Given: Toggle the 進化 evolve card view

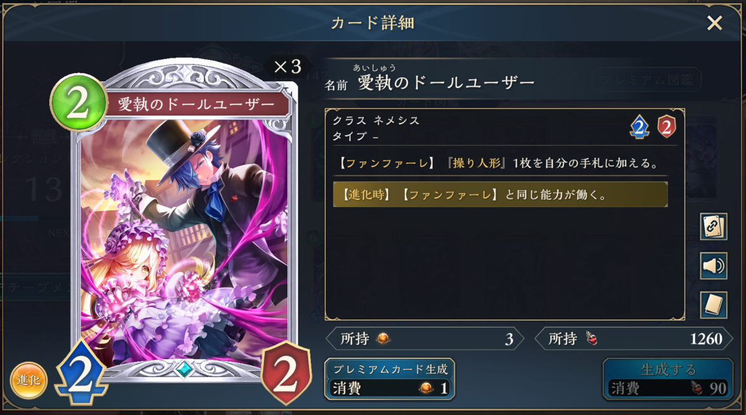Looking at the screenshot, I should click(29, 380).
